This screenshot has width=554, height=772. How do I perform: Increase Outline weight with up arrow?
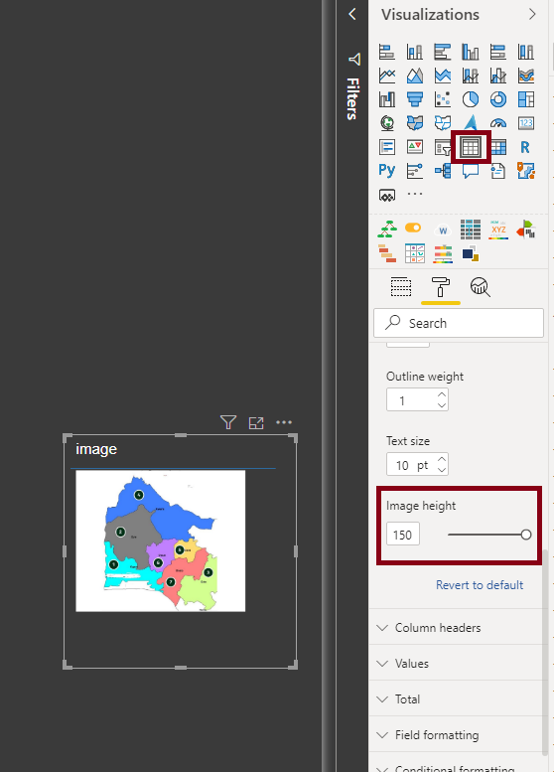442,394
